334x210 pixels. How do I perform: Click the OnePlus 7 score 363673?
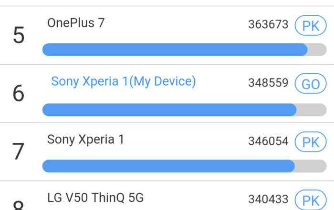(x=268, y=25)
